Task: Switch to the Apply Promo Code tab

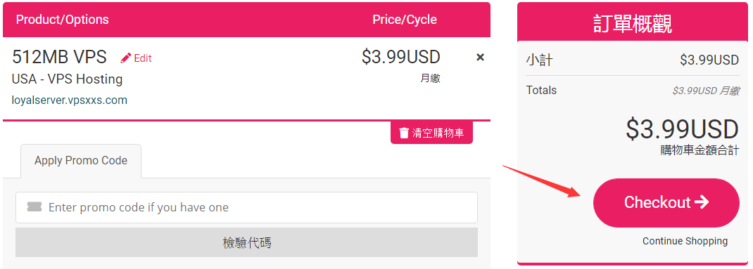Action: (x=81, y=161)
